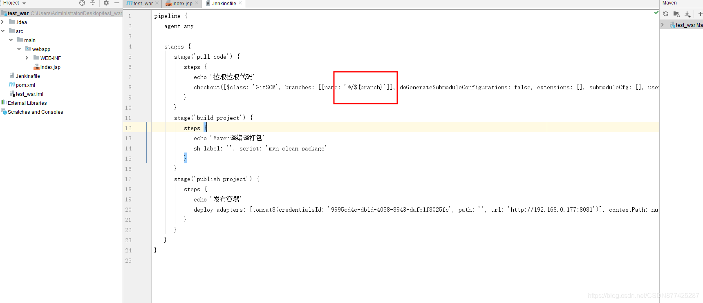The height and width of the screenshot is (303, 703).
Task: Close the test_war editor tab
Action: [x=157, y=3]
